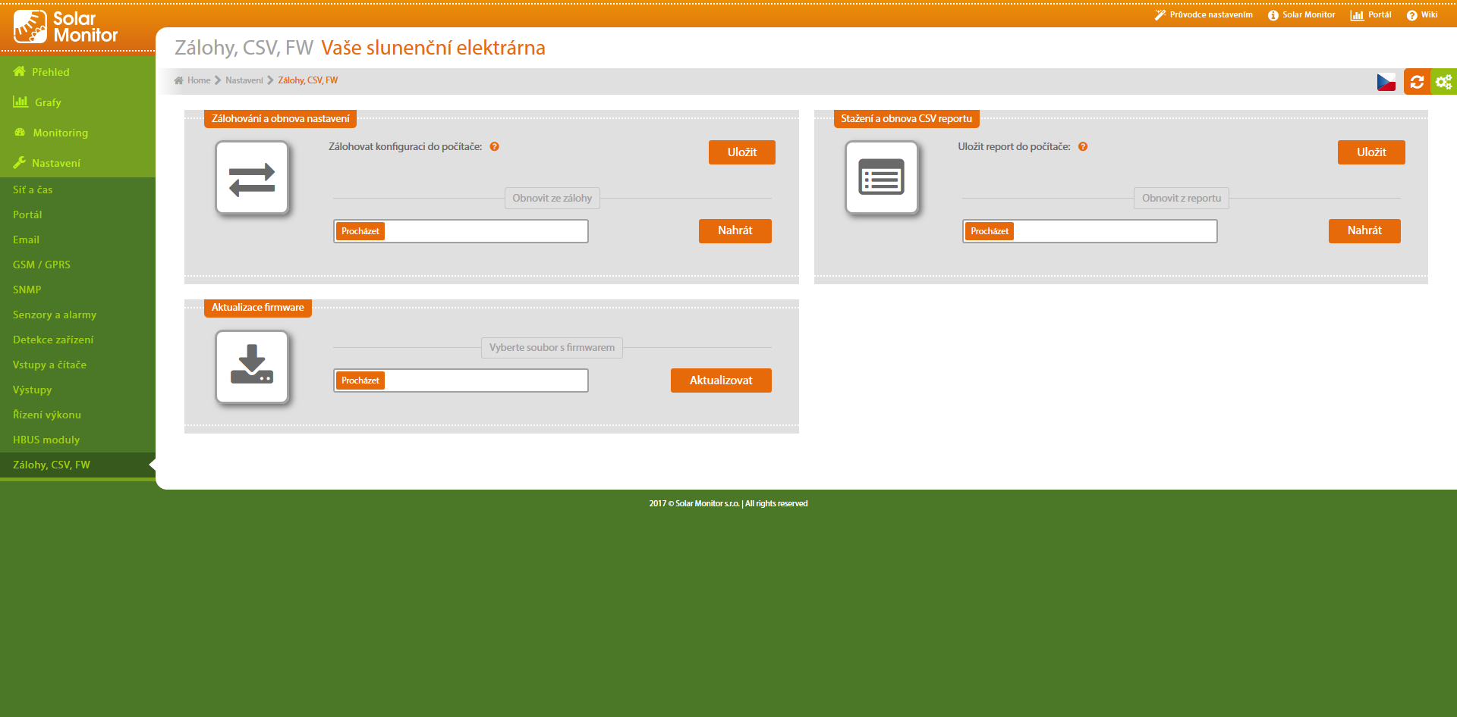Click the Czech flag language icon

(x=1386, y=82)
